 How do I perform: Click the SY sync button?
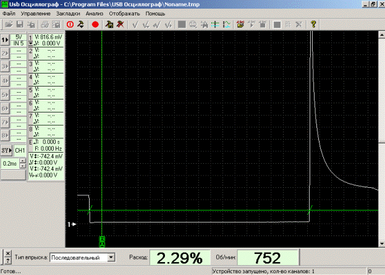pyautogui.click(x=6, y=150)
